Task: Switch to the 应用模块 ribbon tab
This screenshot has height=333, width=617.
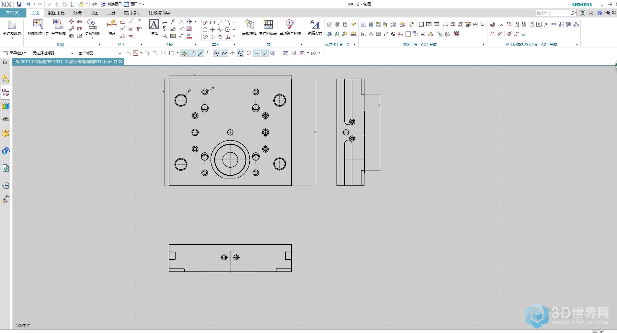Action: pos(132,13)
